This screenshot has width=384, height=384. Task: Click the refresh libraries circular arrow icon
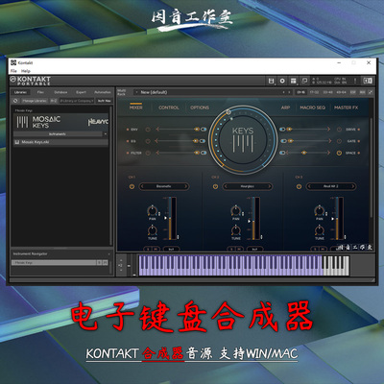[15, 101]
